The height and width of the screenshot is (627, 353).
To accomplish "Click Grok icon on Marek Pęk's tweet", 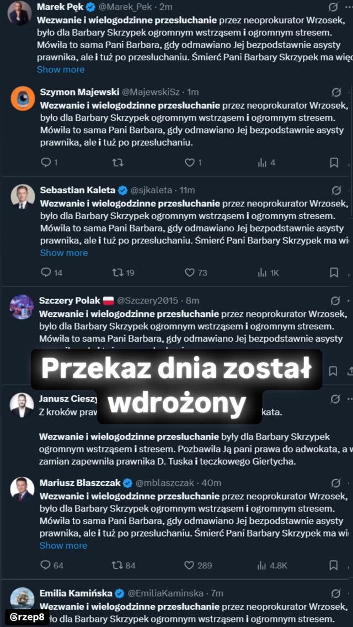I will click(x=333, y=7).
